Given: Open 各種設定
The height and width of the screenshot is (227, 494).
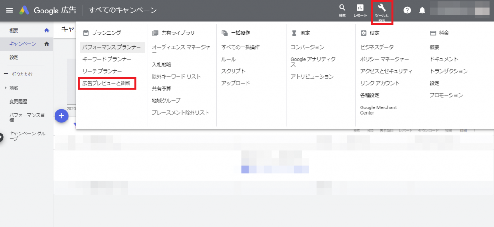Looking at the screenshot, I should (370, 95).
